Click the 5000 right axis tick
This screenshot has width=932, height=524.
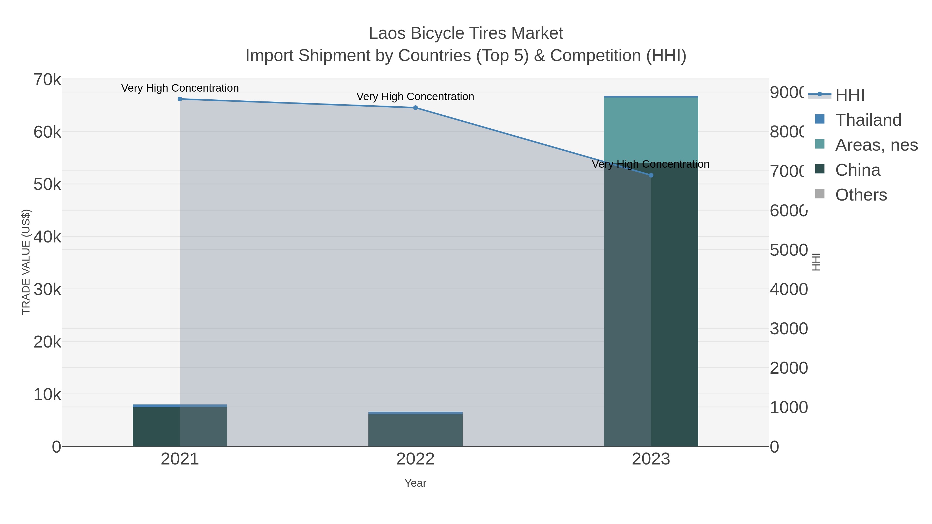click(x=789, y=250)
